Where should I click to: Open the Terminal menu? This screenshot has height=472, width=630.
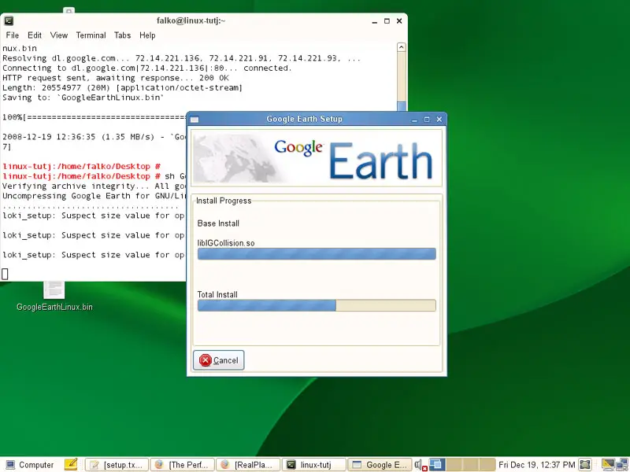click(x=91, y=35)
